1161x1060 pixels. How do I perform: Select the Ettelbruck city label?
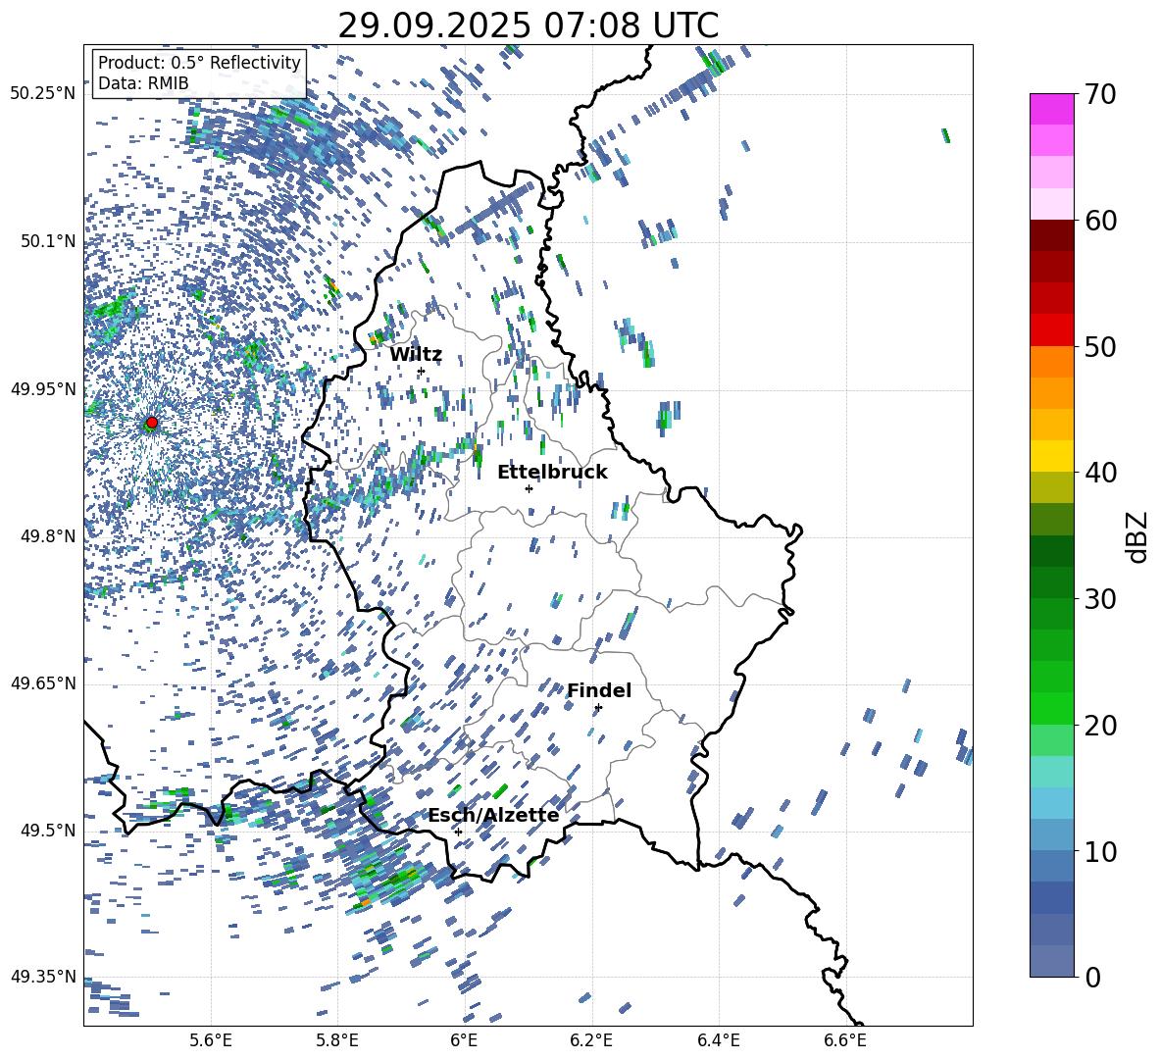click(552, 473)
